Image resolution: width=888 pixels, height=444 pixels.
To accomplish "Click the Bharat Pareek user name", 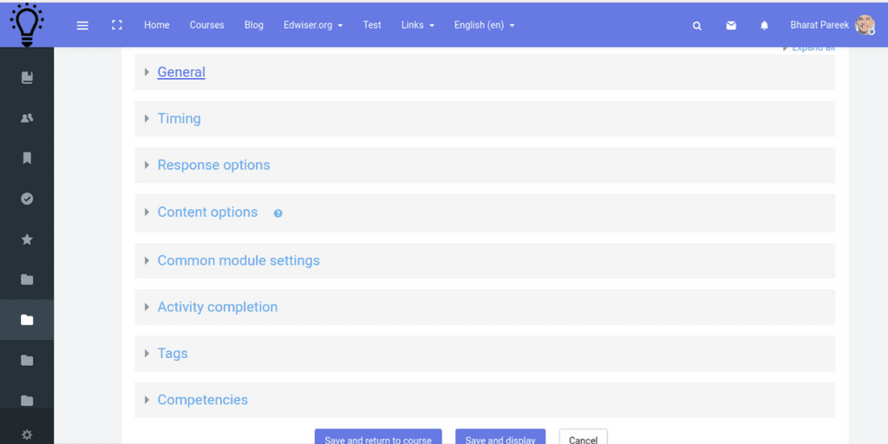I will tap(819, 25).
